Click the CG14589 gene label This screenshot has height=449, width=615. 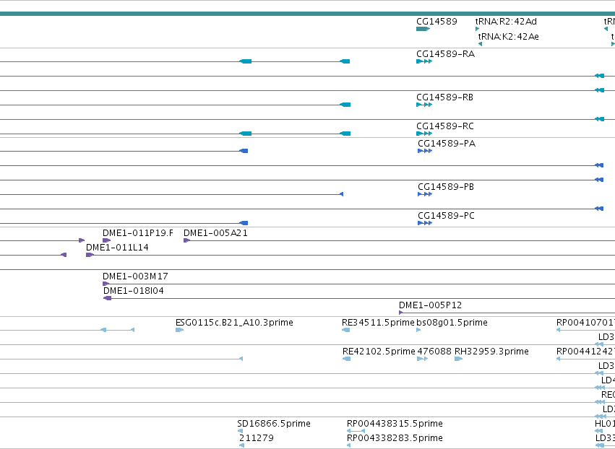coord(436,22)
